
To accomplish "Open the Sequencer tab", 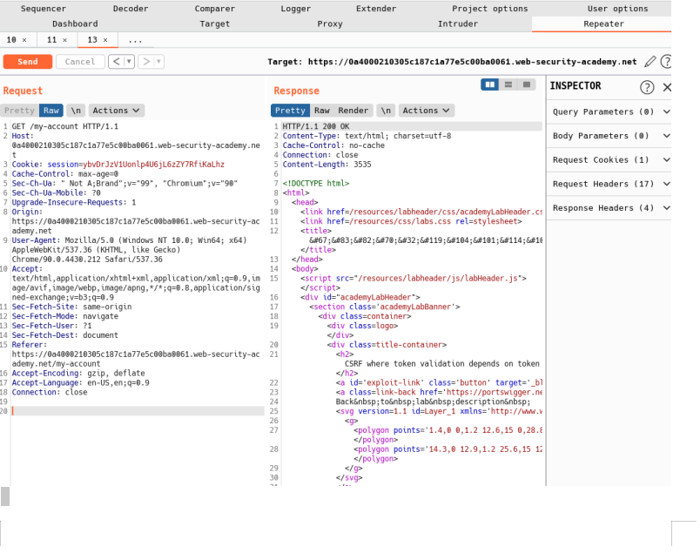I will pos(44,9).
